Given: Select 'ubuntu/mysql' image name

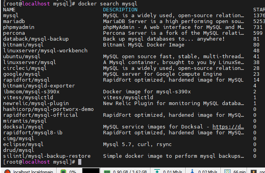Looking at the screenshot, I should click(x=21, y=56).
